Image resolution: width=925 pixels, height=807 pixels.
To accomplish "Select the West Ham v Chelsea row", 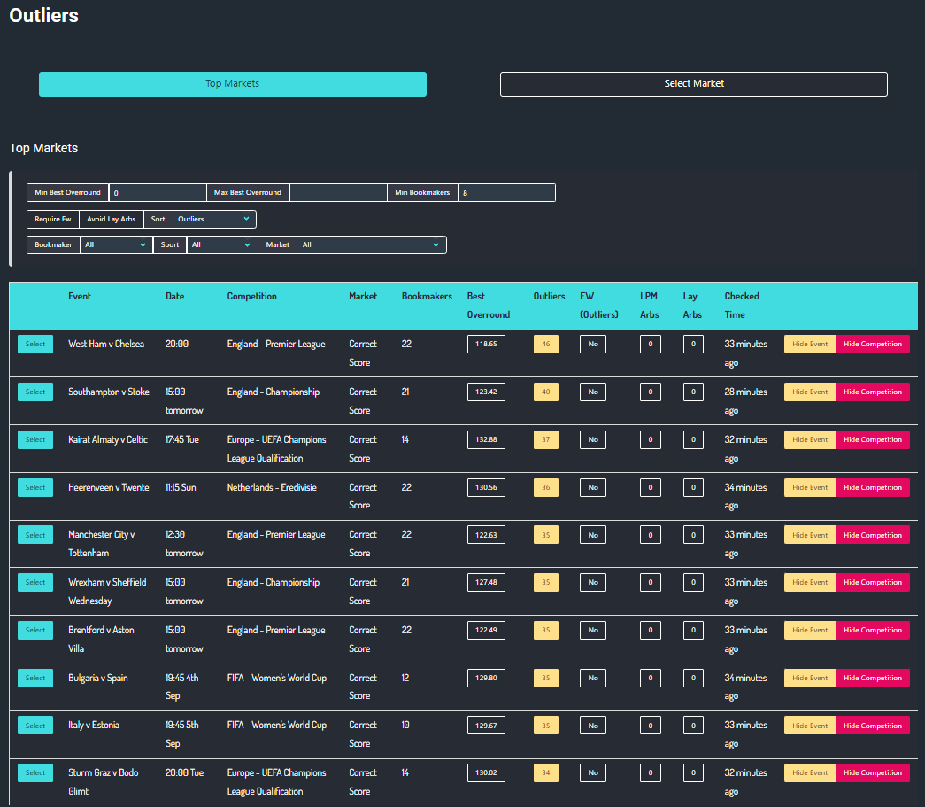I will pyautogui.click(x=35, y=345).
